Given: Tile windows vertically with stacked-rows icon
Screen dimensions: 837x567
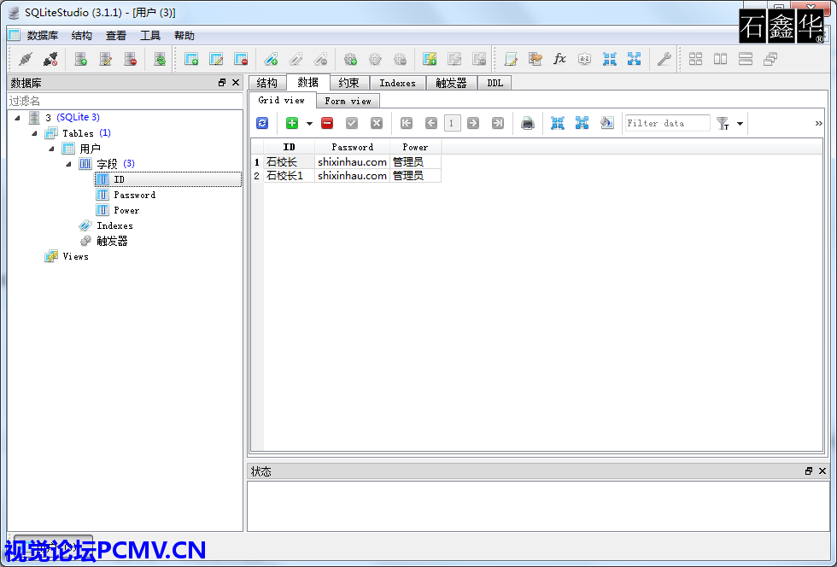Looking at the screenshot, I should click(x=746, y=59).
